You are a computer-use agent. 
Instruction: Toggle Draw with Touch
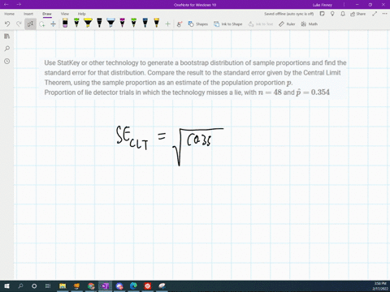click(180, 24)
